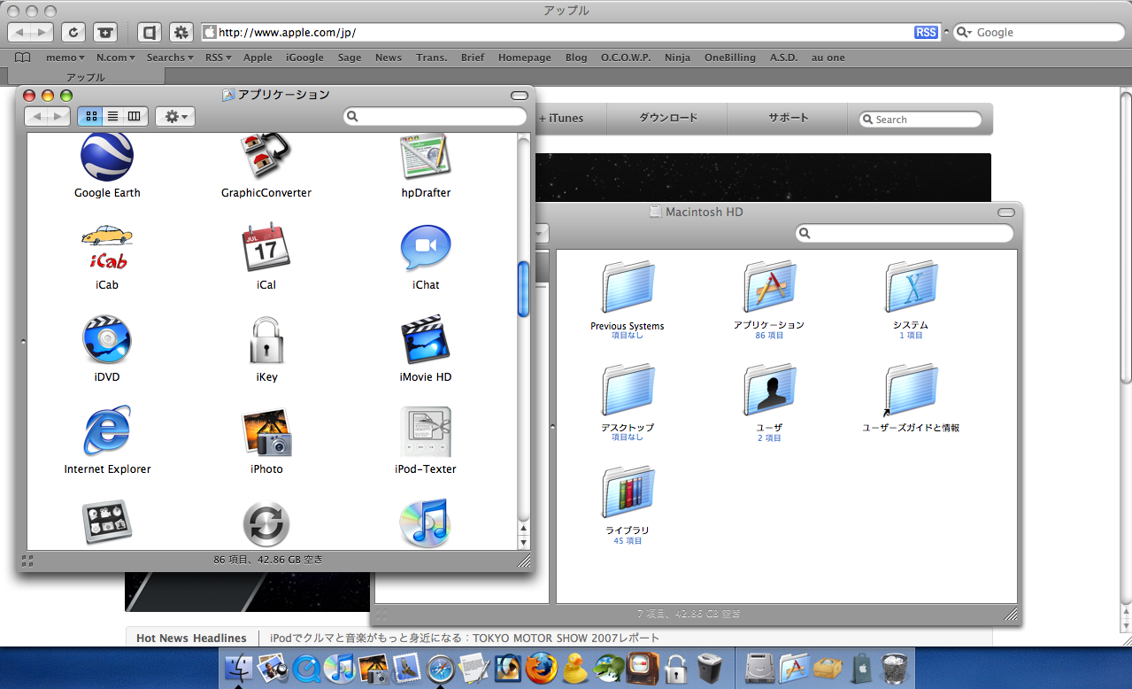This screenshot has height=689, width=1132.
Task: Open the サポート tab on Apple site
Action: [788, 119]
